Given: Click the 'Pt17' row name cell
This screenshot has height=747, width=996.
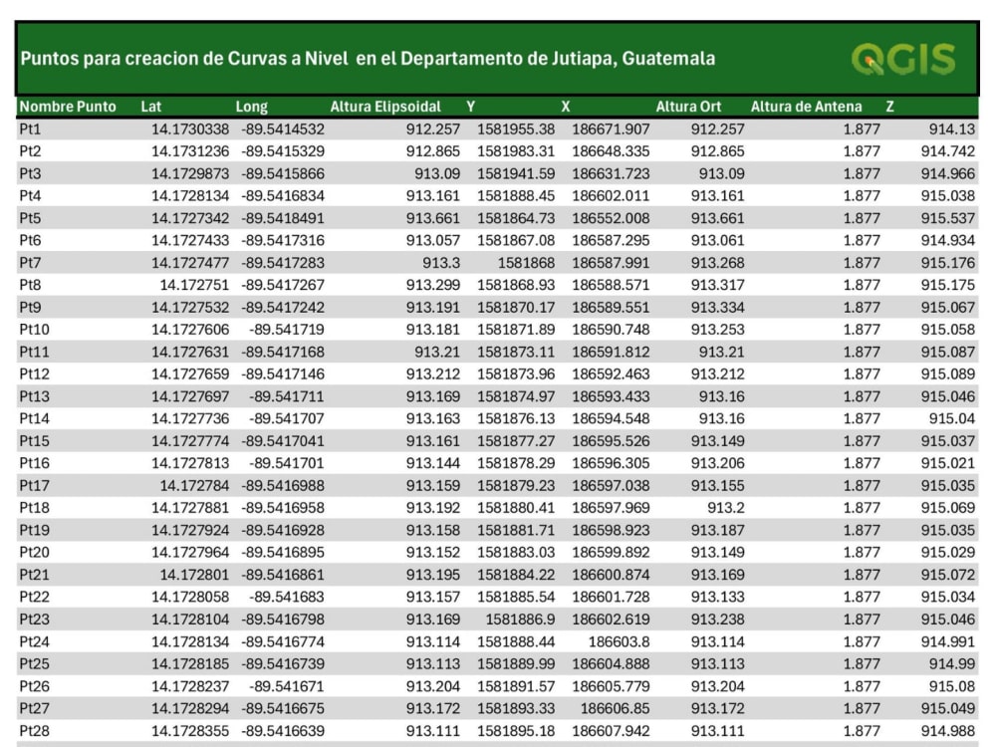Looking at the screenshot, I should [x=34, y=485].
